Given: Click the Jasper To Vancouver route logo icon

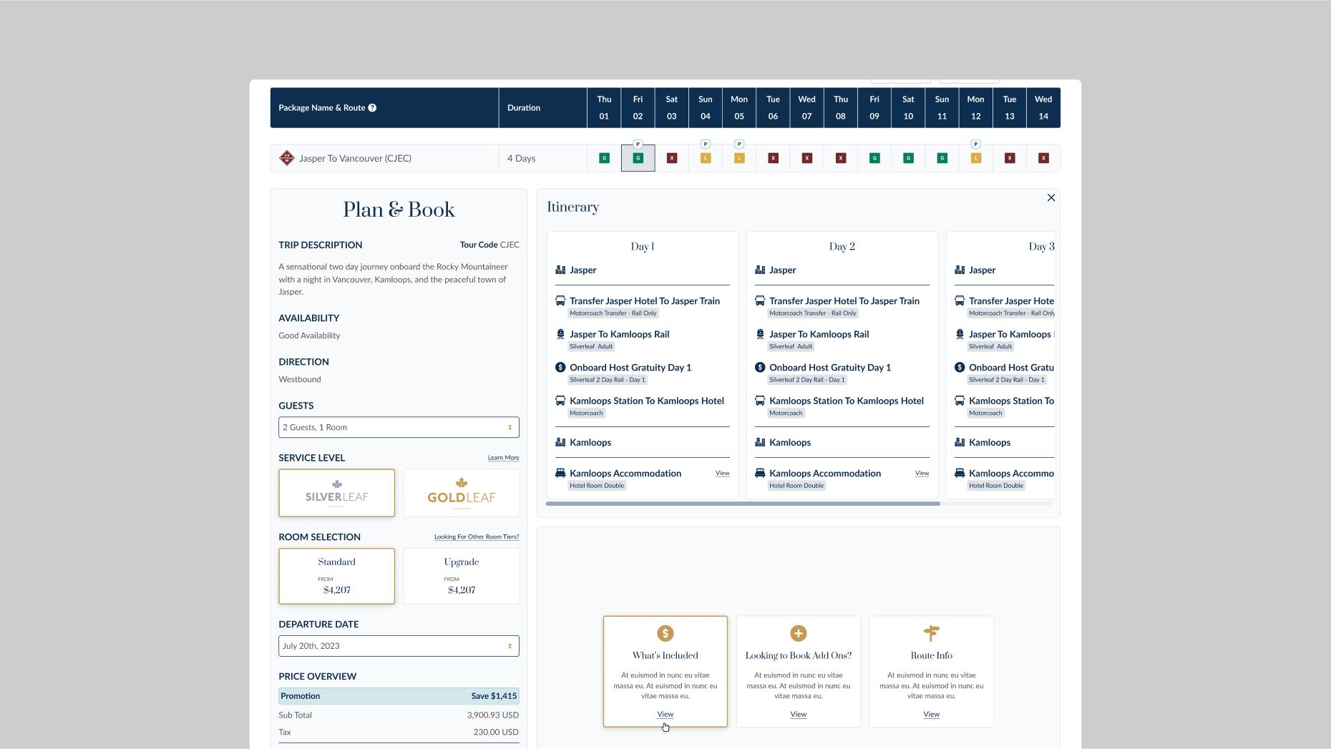Looking at the screenshot, I should tap(287, 158).
